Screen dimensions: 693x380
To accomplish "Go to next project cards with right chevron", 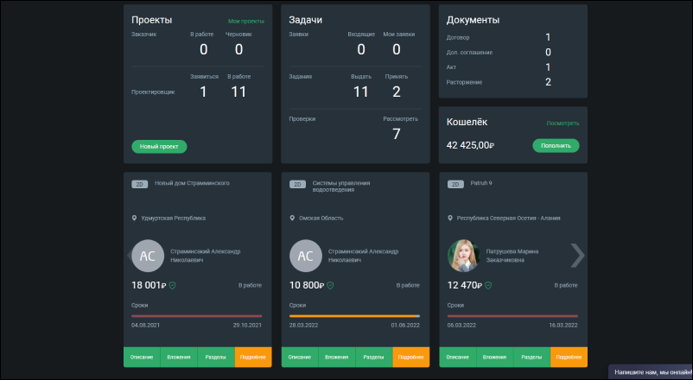I will [577, 255].
